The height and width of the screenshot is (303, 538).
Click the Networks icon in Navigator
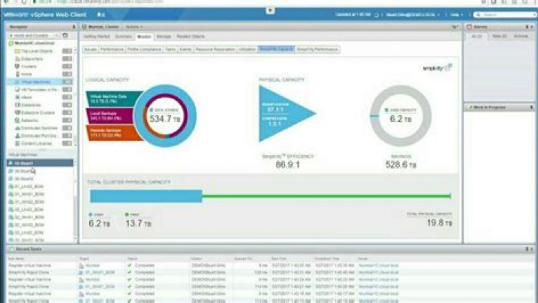[15, 120]
